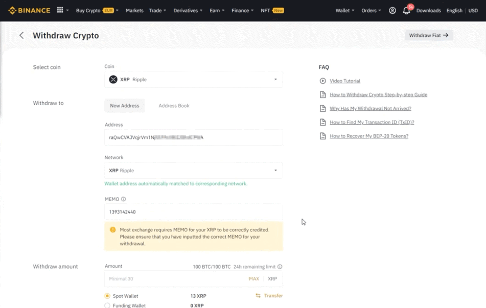The image size is (486, 308).
Task: Click the "100 BTC/100 BTC" limit text
Action: 212,267
